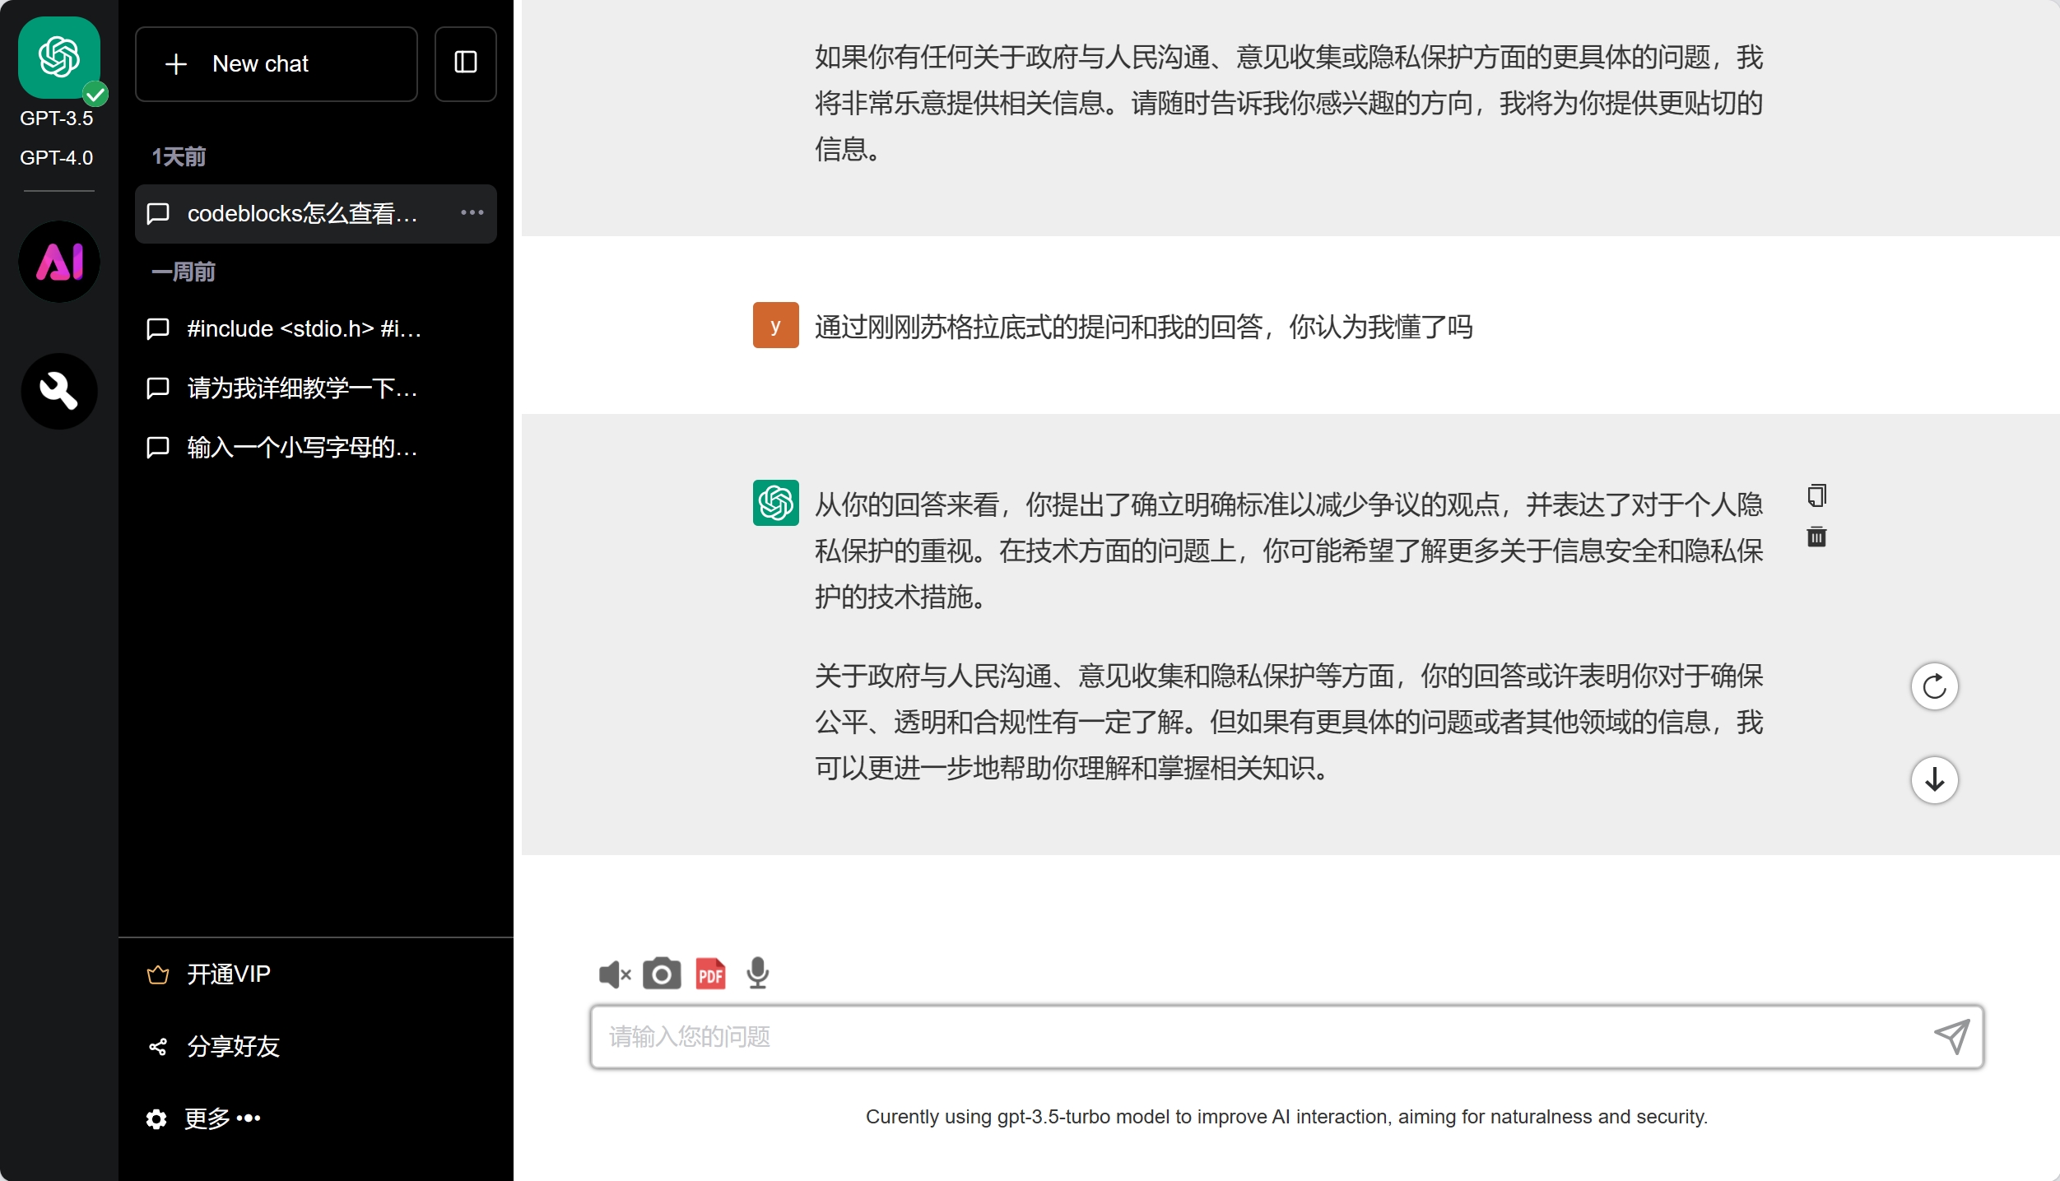Click the camera screenshot icon
The height and width of the screenshot is (1181, 2060).
661,974
